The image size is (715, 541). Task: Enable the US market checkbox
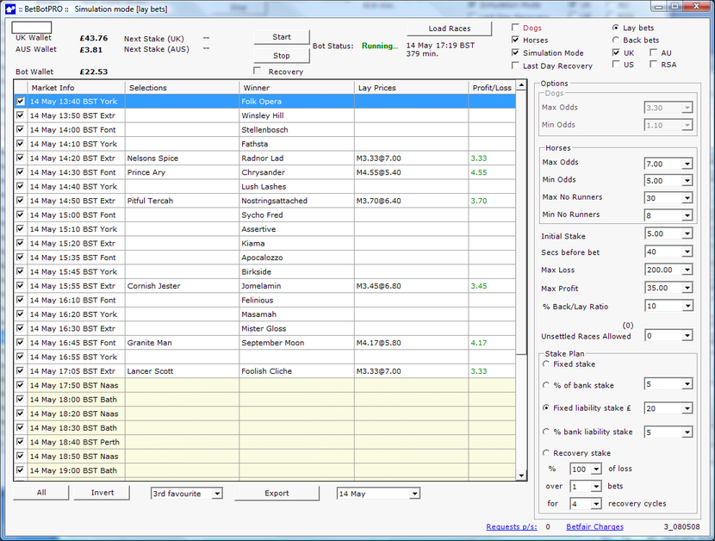616,65
